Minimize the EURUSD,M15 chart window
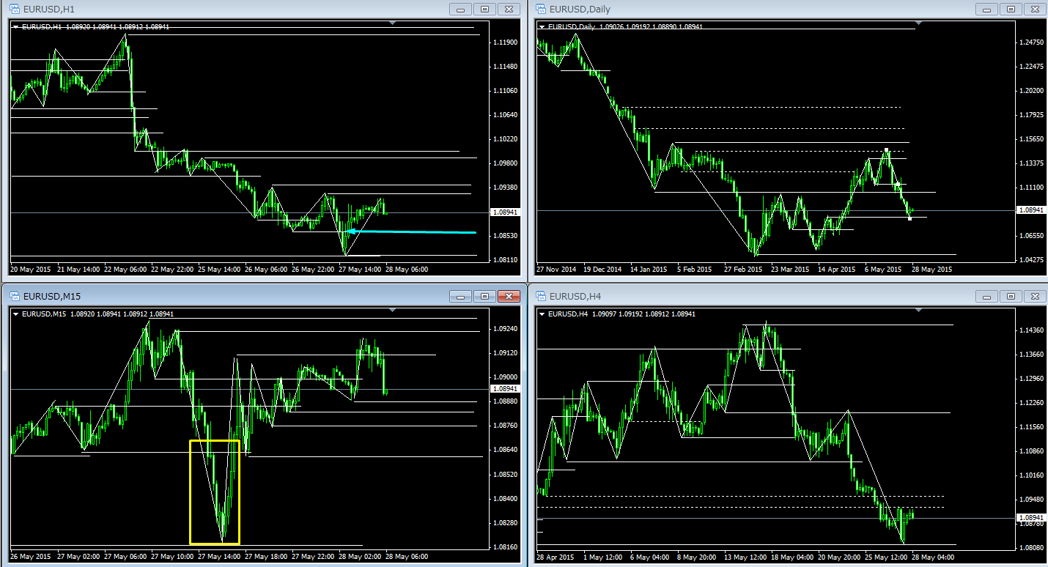This screenshot has height=567, width=1048. pos(461,296)
